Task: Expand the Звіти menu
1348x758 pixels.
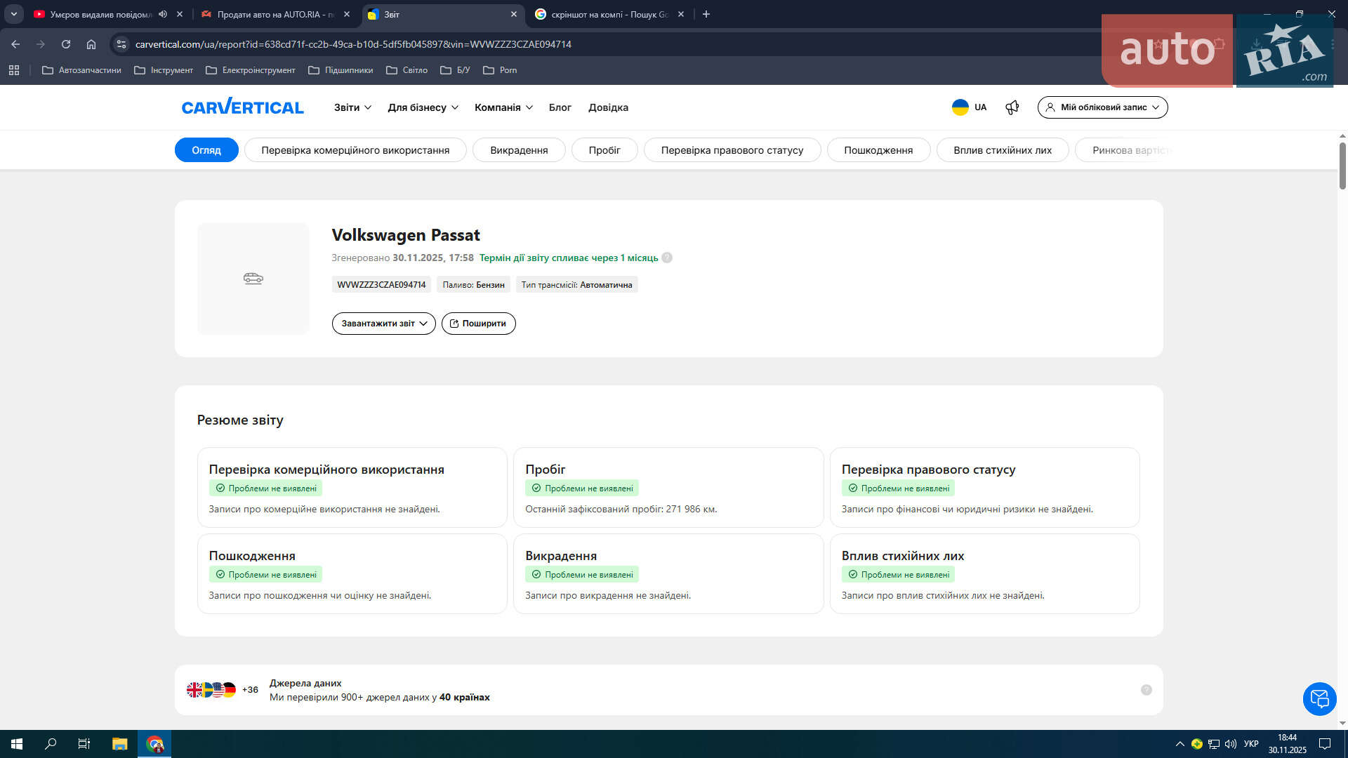Action: (x=352, y=107)
